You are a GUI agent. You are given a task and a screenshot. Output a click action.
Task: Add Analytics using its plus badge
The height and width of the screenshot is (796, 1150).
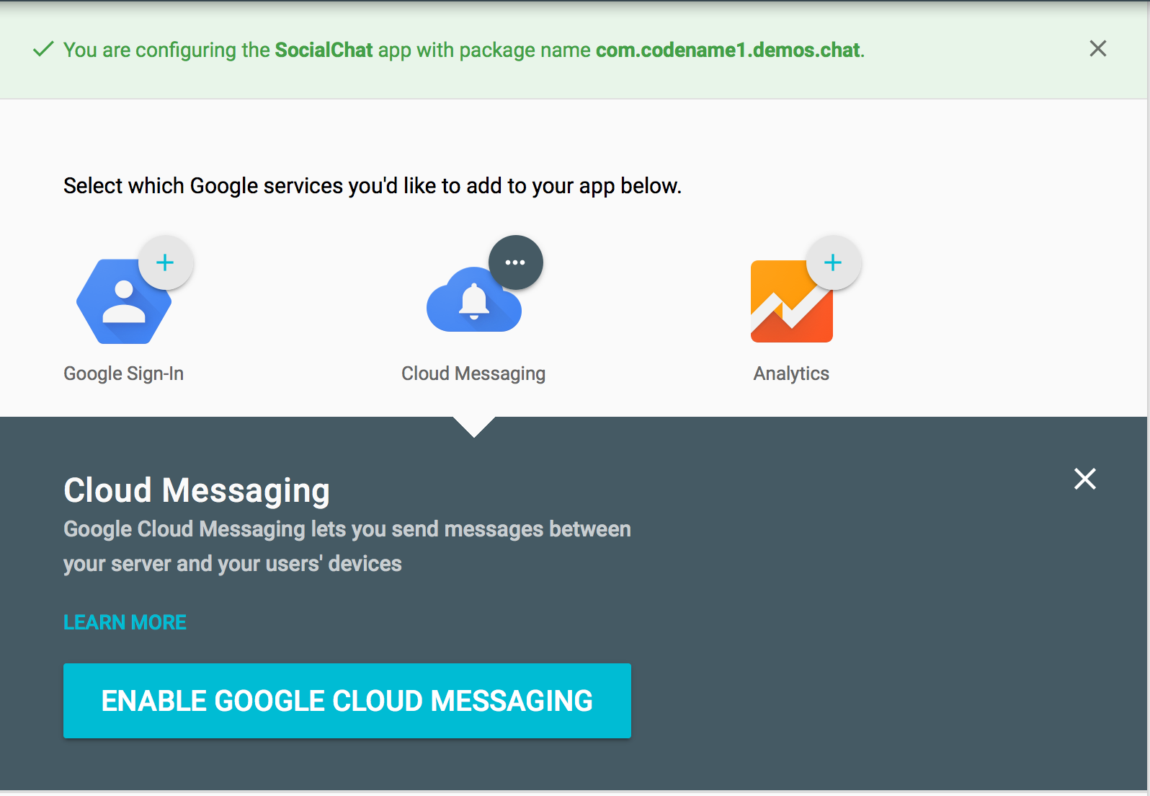point(833,262)
